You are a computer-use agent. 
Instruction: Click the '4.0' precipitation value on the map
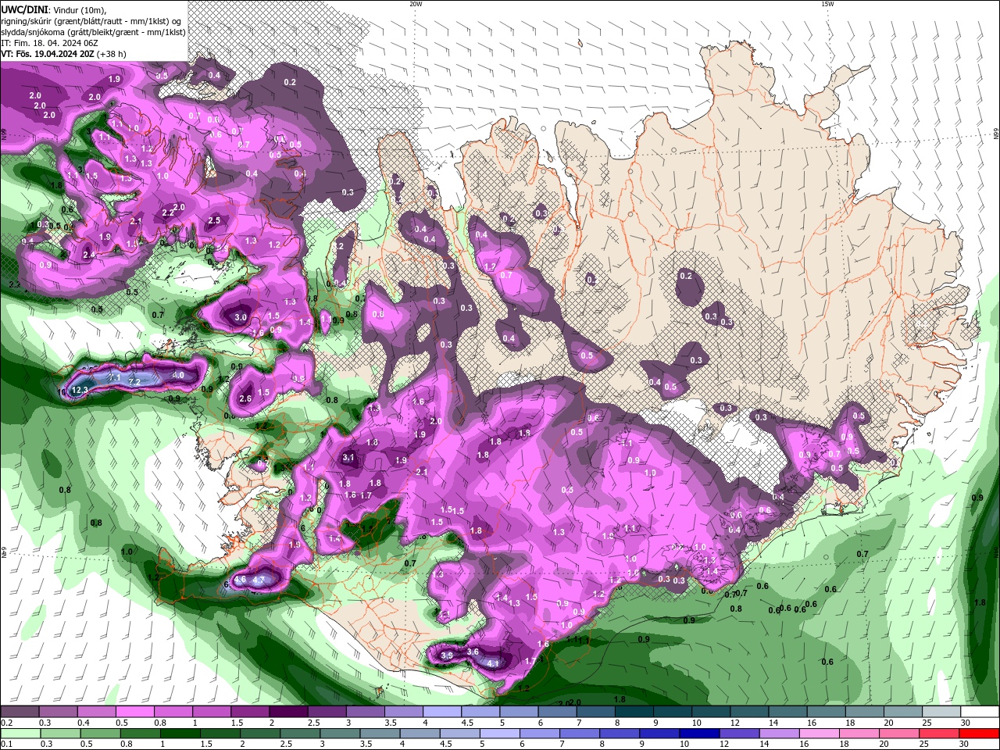(178, 376)
